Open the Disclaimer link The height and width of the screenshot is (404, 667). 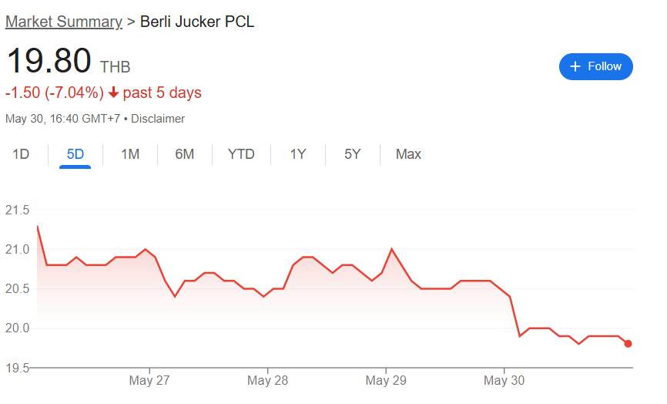tap(158, 119)
